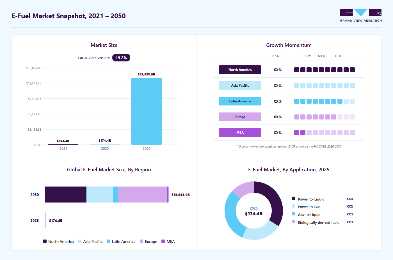Click Biologically derived fuels legend swatch
The width and height of the screenshot is (393, 260).
coord(293,222)
